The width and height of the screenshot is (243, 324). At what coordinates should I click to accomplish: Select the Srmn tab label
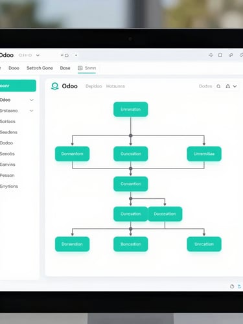pos(90,68)
